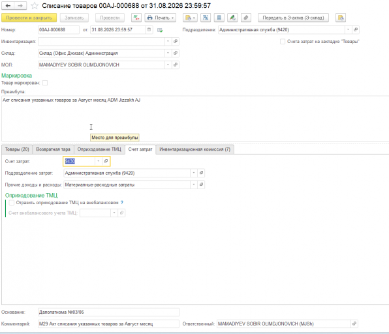Switch to the Товары (20) tab
Image resolution: width=389 pixels, height=334 pixels.
tap(17, 149)
